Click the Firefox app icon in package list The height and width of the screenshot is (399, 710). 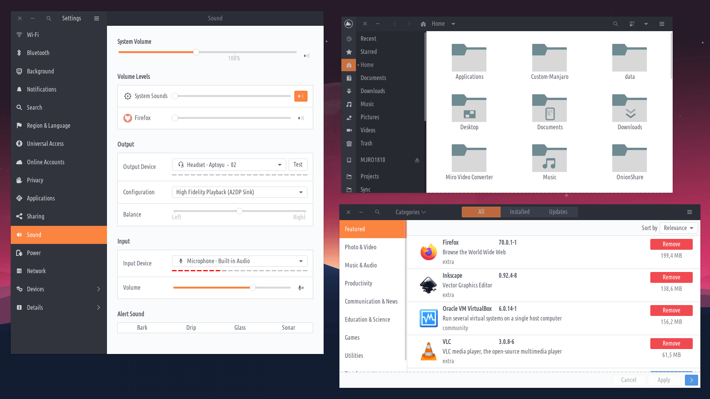pyautogui.click(x=428, y=252)
